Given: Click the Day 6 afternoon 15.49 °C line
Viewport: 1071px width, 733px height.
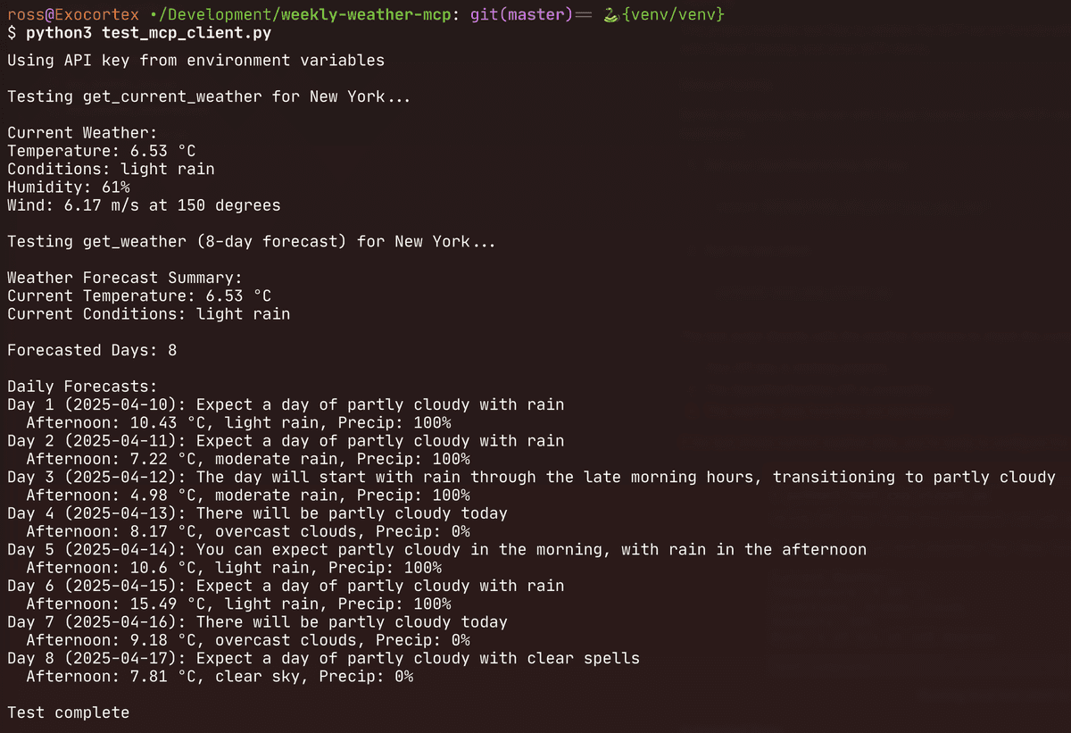Looking at the screenshot, I should 238,604.
